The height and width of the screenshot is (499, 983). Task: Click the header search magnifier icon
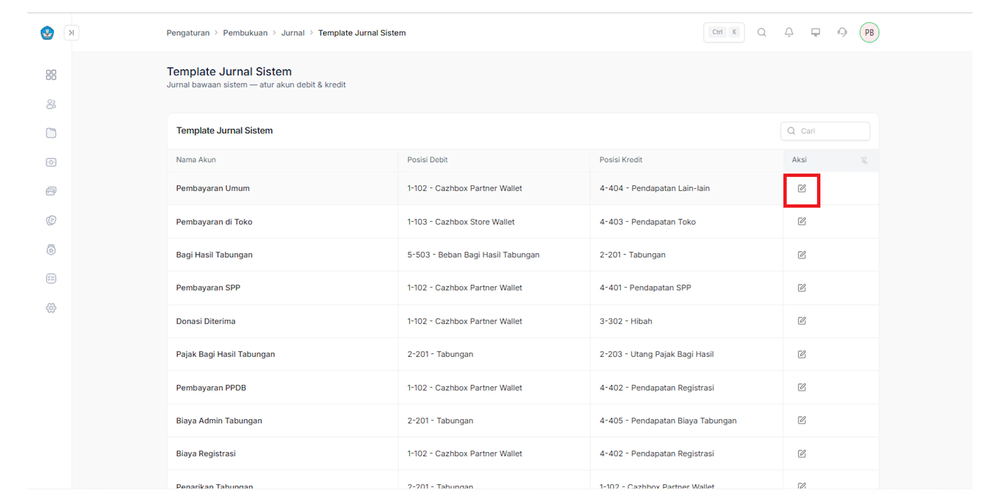762,32
